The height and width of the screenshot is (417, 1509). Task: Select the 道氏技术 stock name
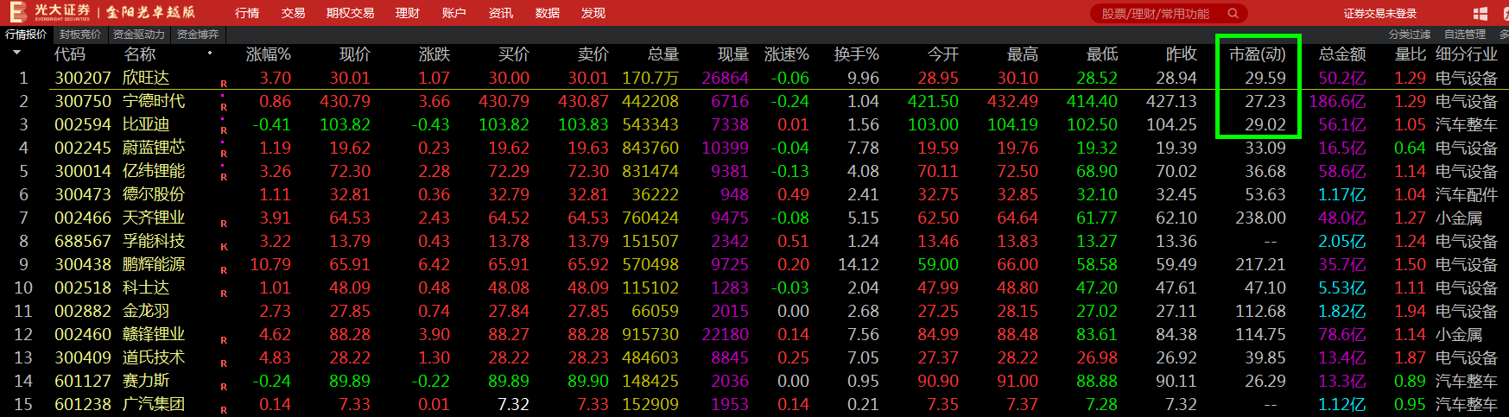click(154, 357)
